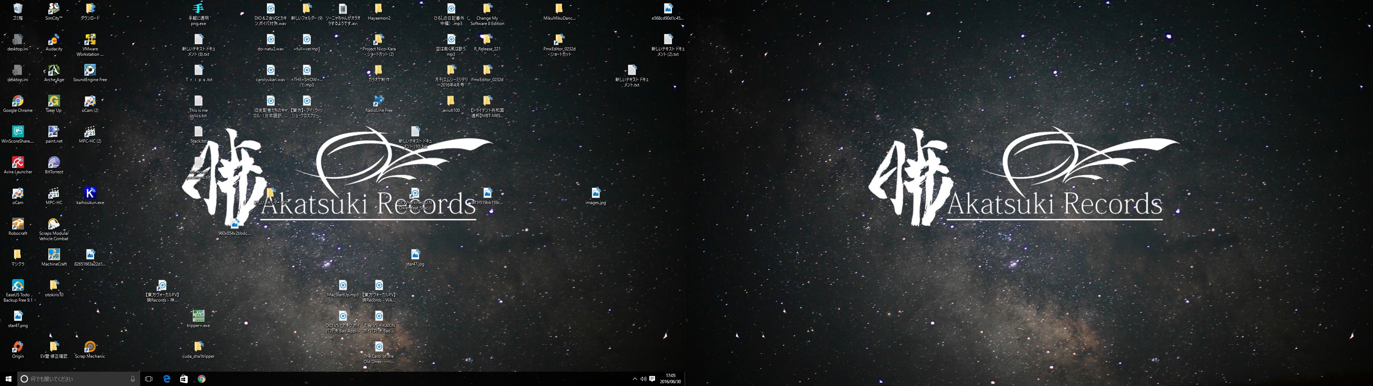Open Microsoft Edge from the taskbar

[x=167, y=378]
